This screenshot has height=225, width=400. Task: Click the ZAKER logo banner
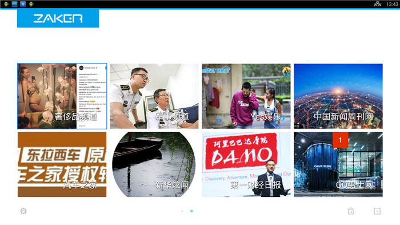(x=58, y=18)
